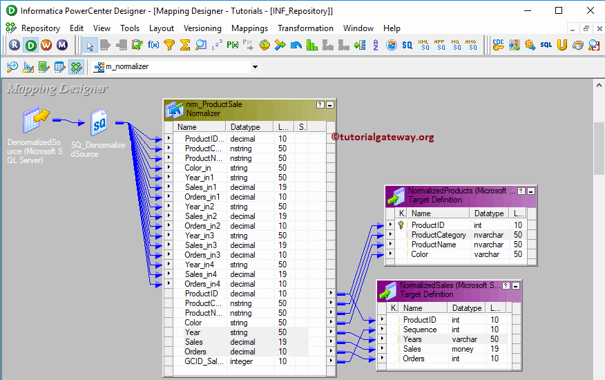
Task: Switch to Mapplet Designer tool
Action: pyautogui.click(x=59, y=67)
